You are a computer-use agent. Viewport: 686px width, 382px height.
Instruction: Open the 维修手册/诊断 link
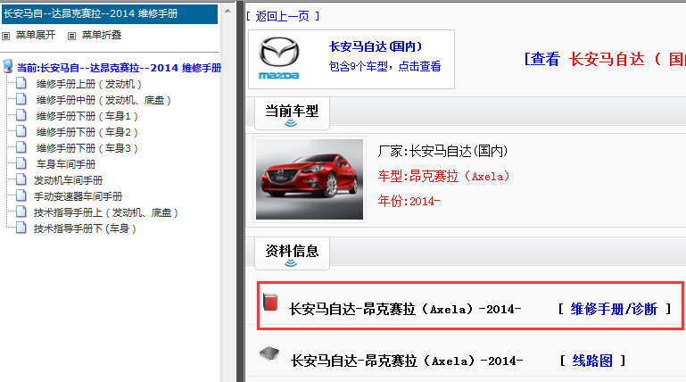[x=614, y=309]
